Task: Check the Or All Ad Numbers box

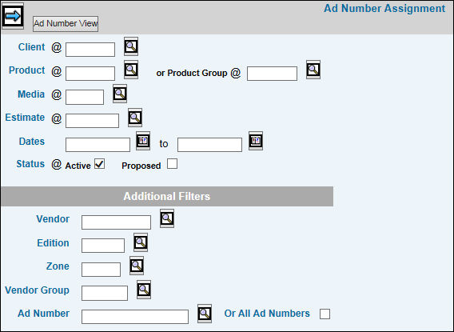Action: pyautogui.click(x=325, y=314)
